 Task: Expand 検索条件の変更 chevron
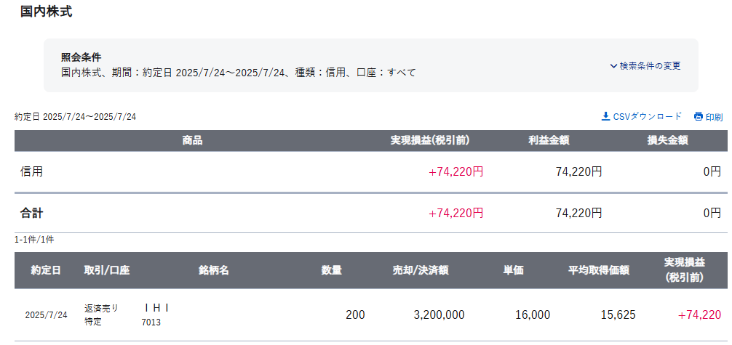pyautogui.click(x=613, y=66)
